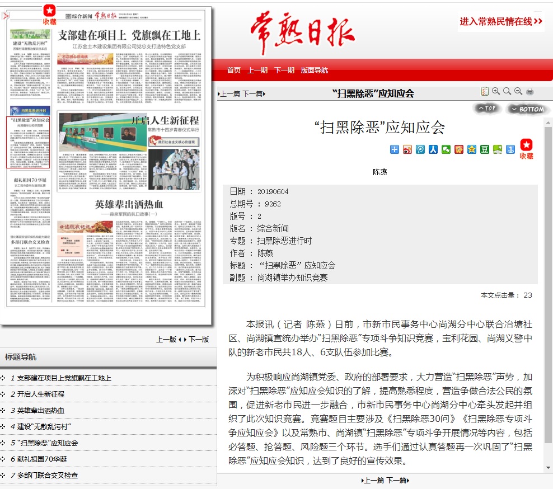Click the date value 20190604
This screenshot has height=489, width=553.
[x=273, y=191]
